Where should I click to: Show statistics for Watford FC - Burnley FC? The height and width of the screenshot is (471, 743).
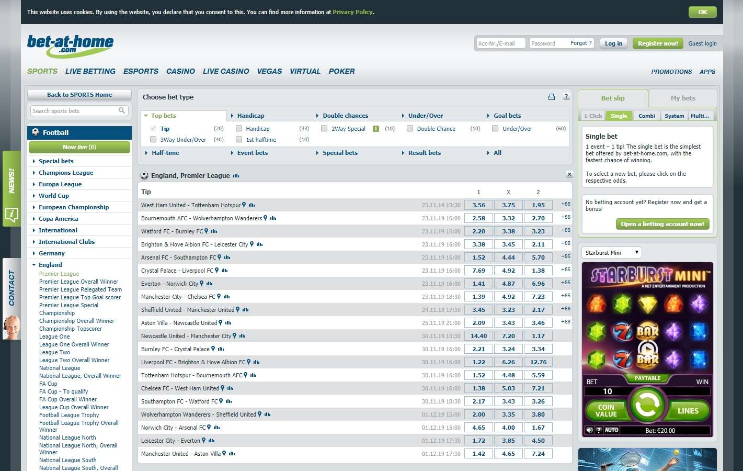[x=214, y=231]
